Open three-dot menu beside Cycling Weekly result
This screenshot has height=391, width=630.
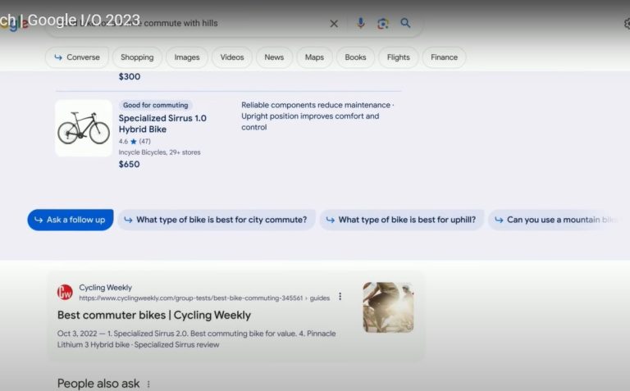click(x=340, y=297)
